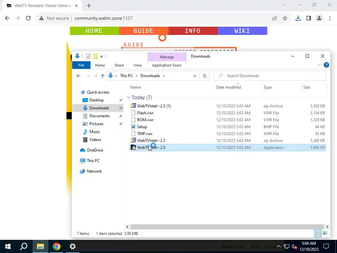Image resolution: width=337 pixels, height=253 pixels.
Task: Open Pictures in navigation pane
Action: pos(96,124)
